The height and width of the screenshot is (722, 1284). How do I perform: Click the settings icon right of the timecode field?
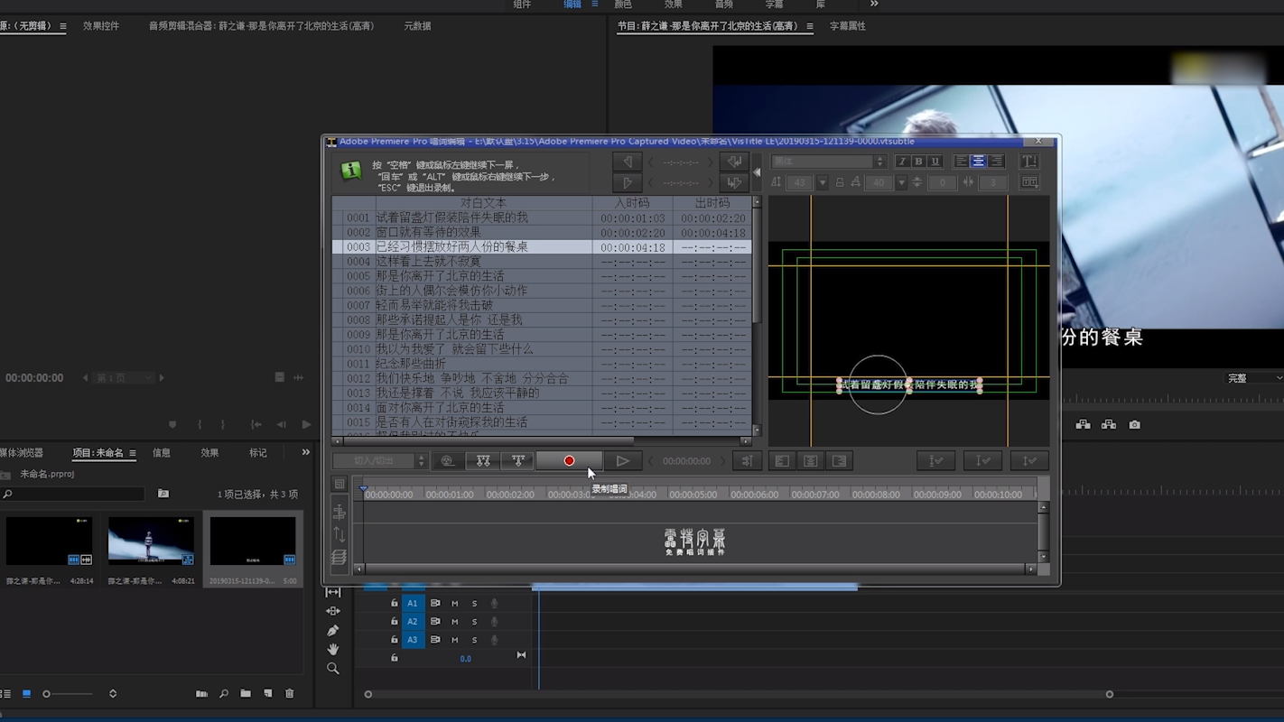pyautogui.click(x=747, y=461)
